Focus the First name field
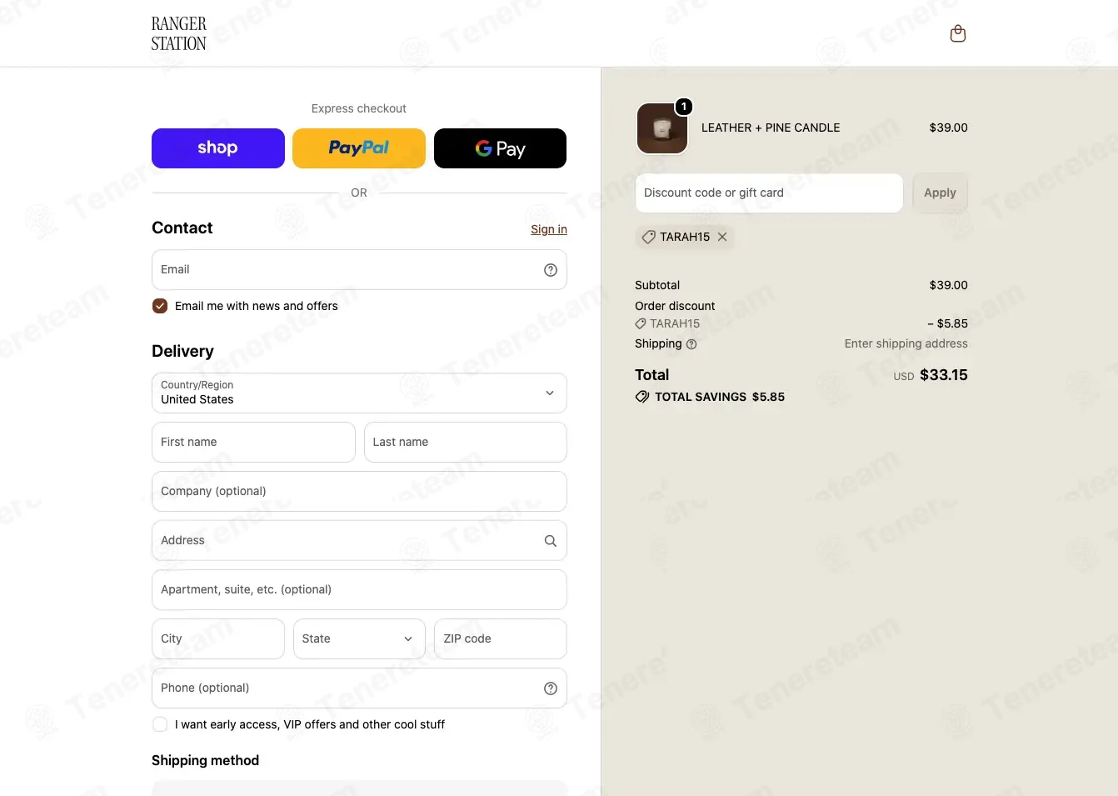 coord(253,442)
